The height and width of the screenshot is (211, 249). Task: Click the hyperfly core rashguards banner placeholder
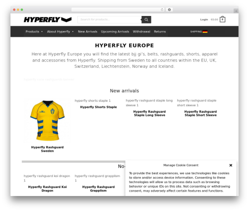[49, 79]
